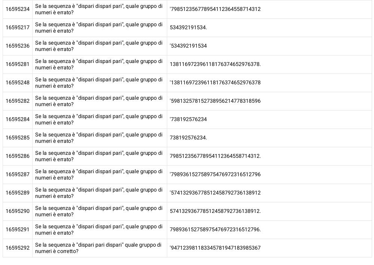Click answer 798936152758975476972316512796. in row 16595291

(x=215, y=230)
